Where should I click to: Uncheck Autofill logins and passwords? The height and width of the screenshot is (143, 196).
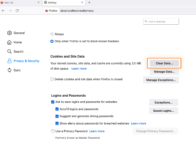[x=57, y=109]
